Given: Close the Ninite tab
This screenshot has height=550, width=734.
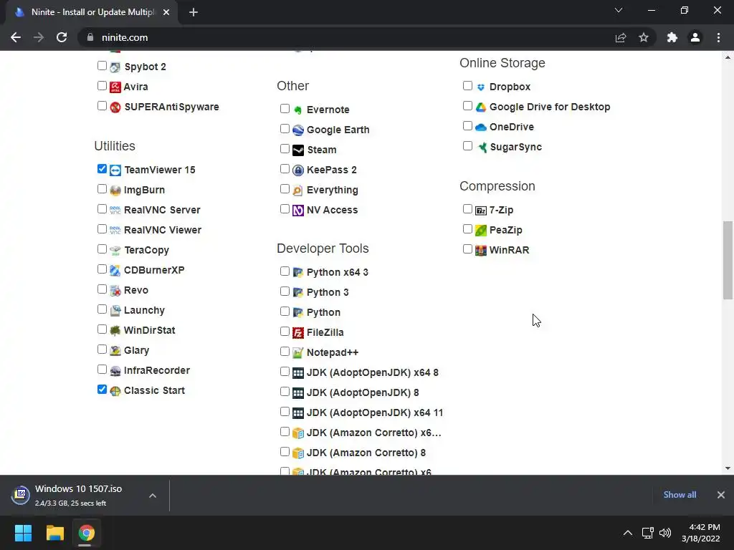Looking at the screenshot, I should (166, 13).
